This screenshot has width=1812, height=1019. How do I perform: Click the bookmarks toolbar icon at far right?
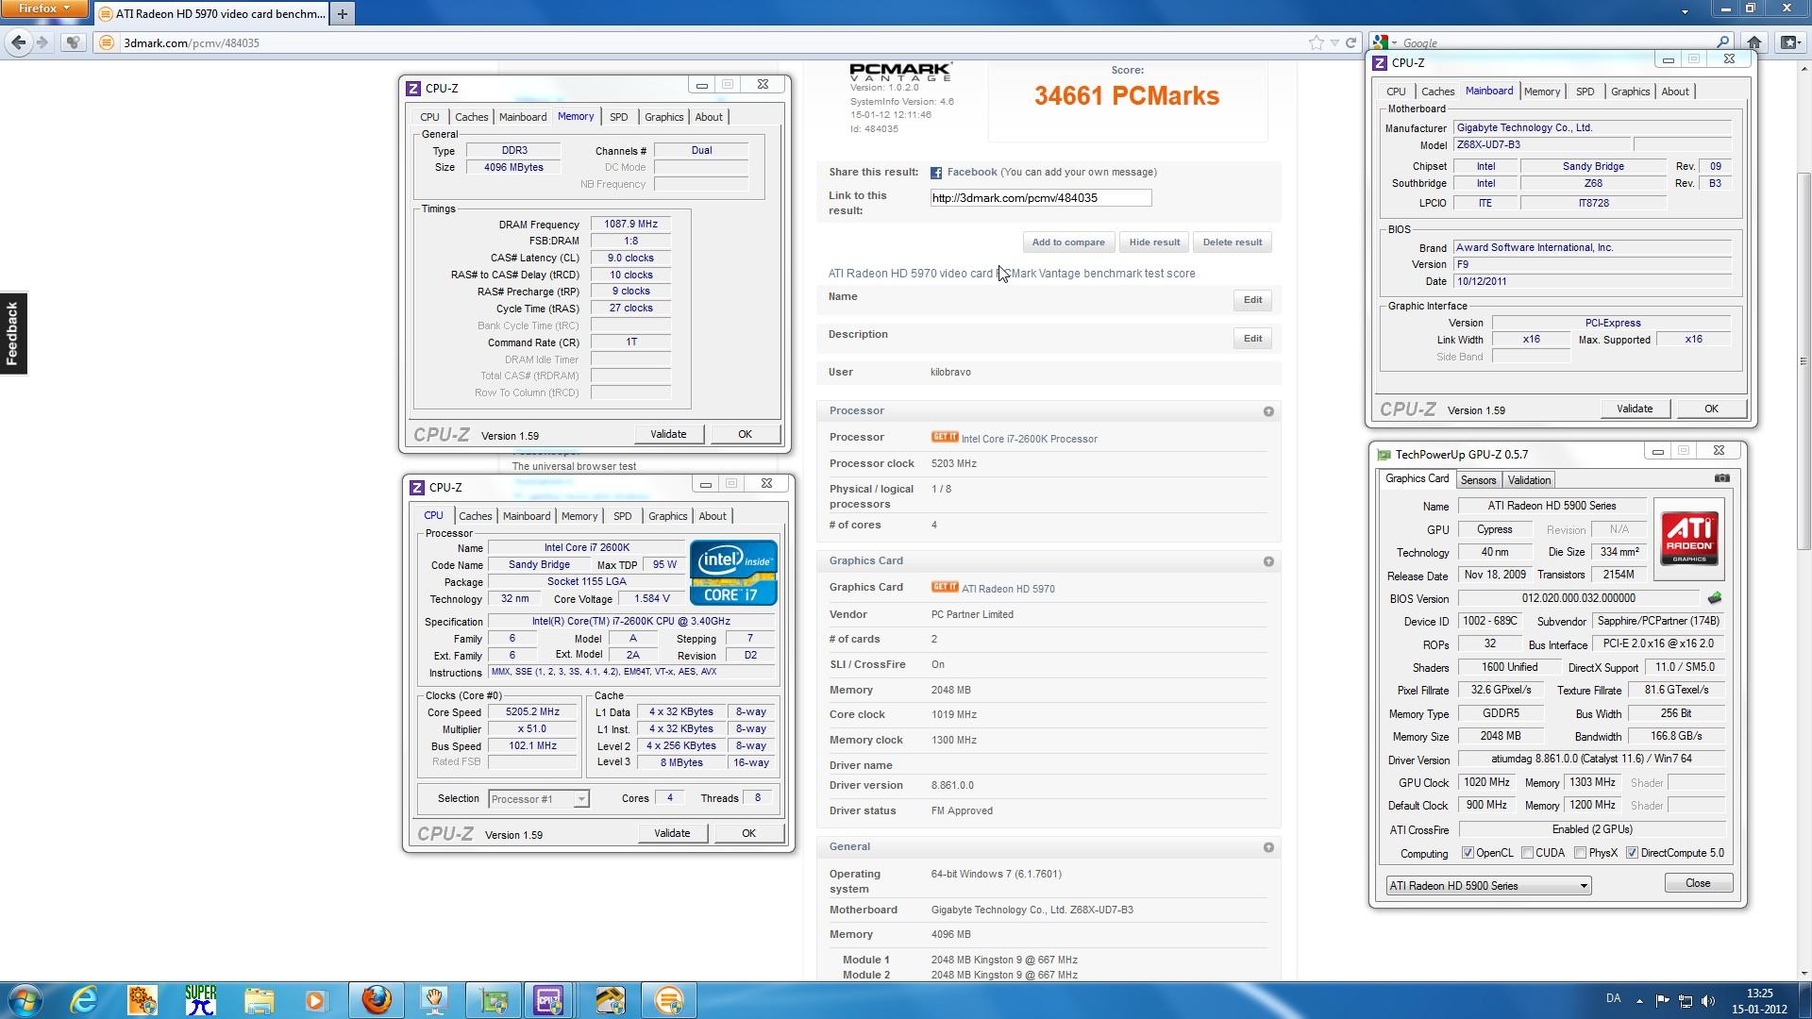click(x=1789, y=42)
